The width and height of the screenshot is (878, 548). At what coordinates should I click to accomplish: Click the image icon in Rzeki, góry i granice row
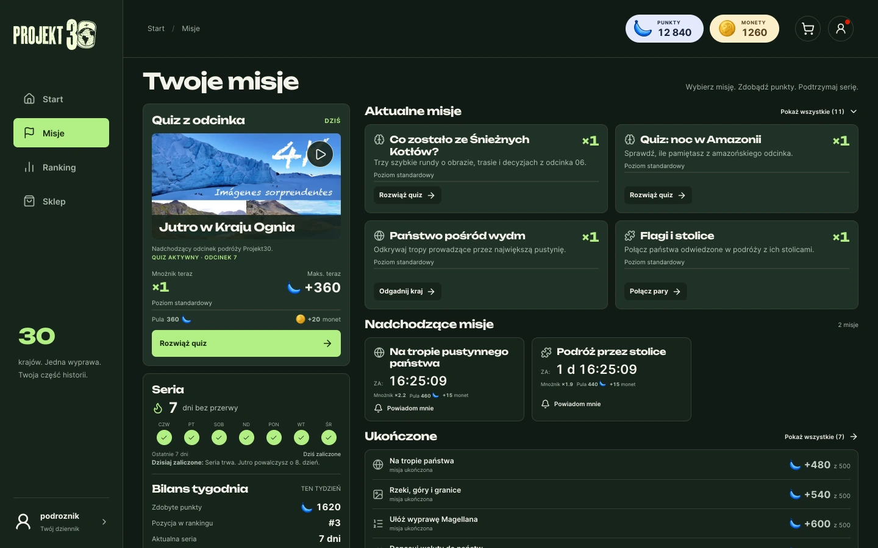(378, 494)
